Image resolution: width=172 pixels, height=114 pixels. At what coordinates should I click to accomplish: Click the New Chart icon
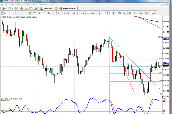click(x=3, y=9)
